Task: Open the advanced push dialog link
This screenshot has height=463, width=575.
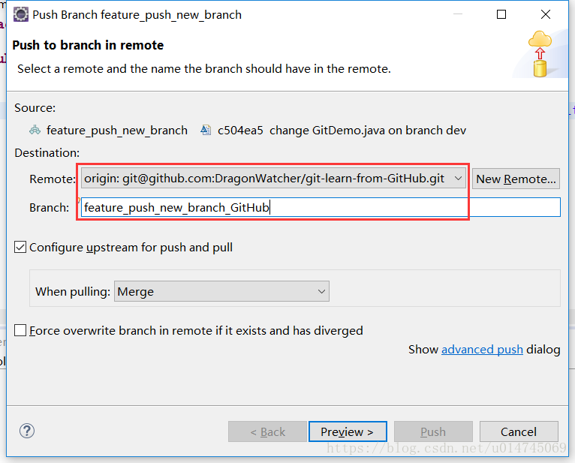Action: (482, 350)
